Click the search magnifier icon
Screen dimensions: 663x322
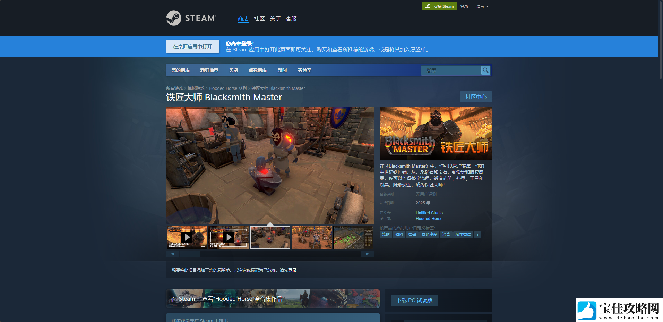click(x=485, y=70)
